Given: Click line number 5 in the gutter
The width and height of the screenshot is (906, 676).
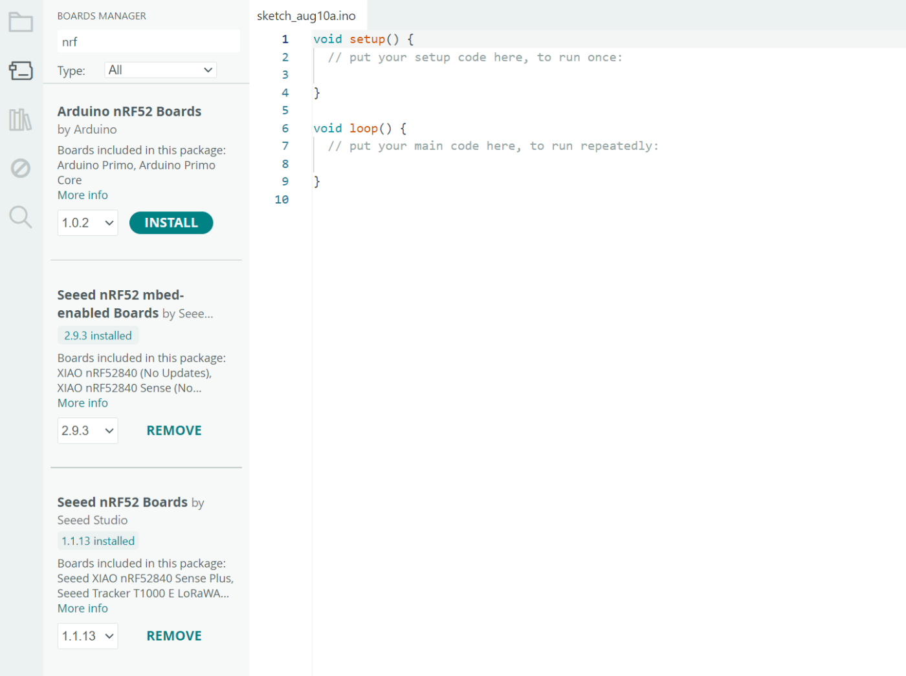Looking at the screenshot, I should [285, 111].
